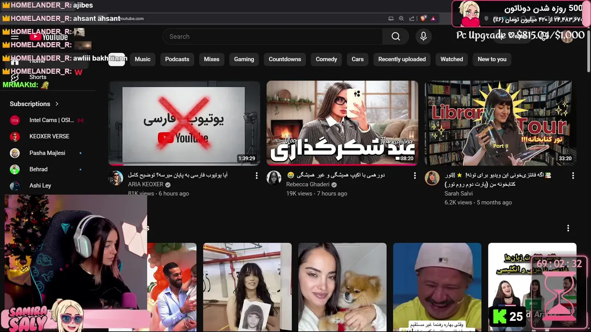Click the Sarah Salvi channel avatar
This screenshot has height=332, width=591.
[x=432, y=178]
